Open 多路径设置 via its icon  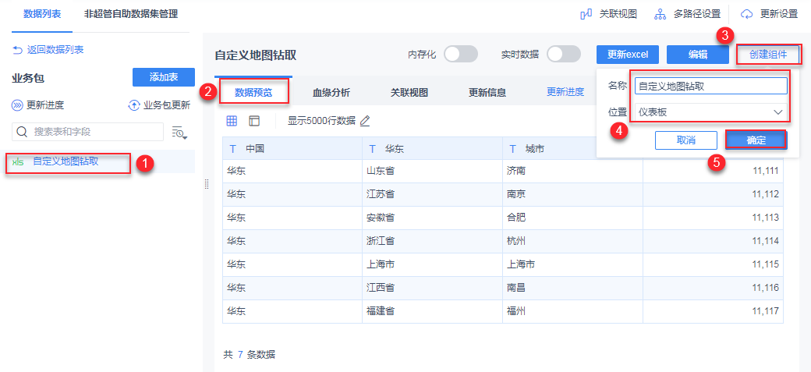[660, 14]
